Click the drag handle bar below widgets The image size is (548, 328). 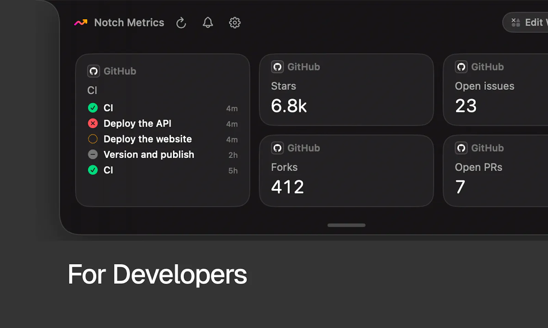(x=346, y=225)
